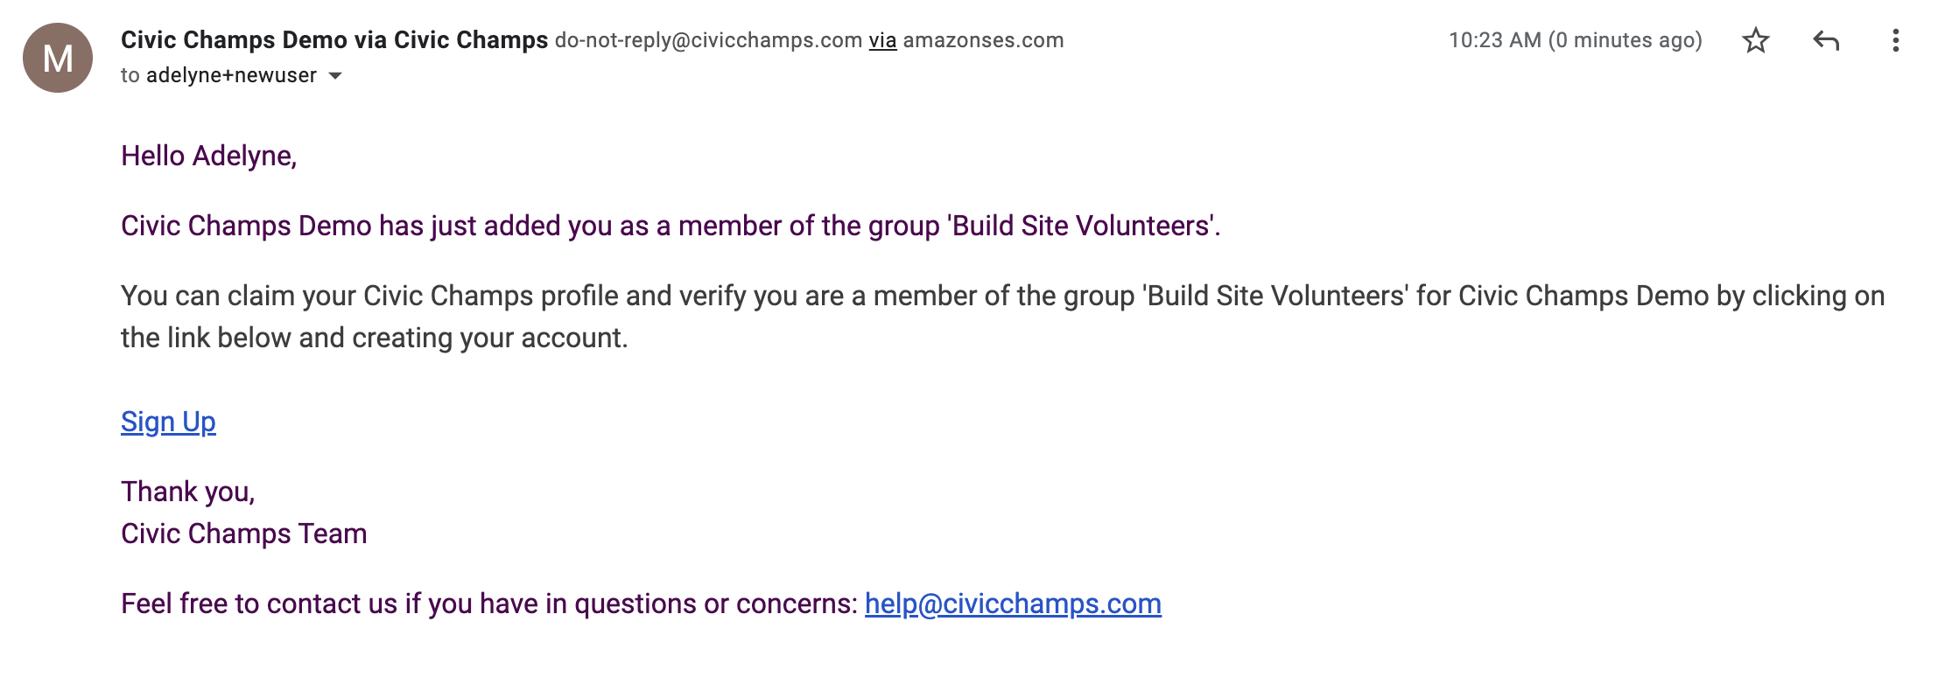
Task: Click sender name Civic Champs Demo via Civic Champs
Action: (x=334, y=40)
